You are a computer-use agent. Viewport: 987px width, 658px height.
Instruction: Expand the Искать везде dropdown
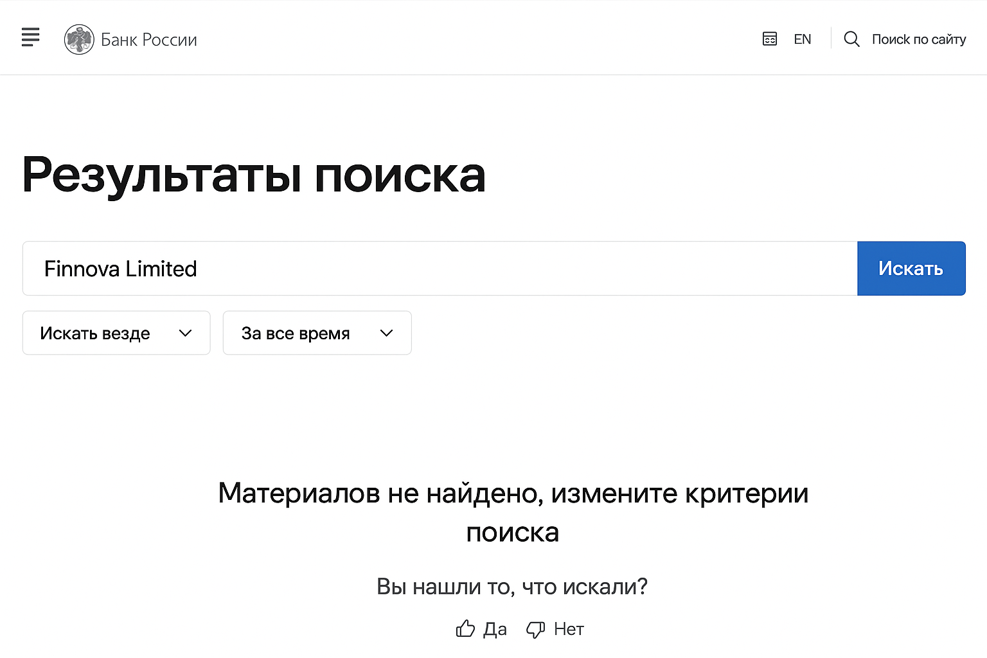pos(116,333)
